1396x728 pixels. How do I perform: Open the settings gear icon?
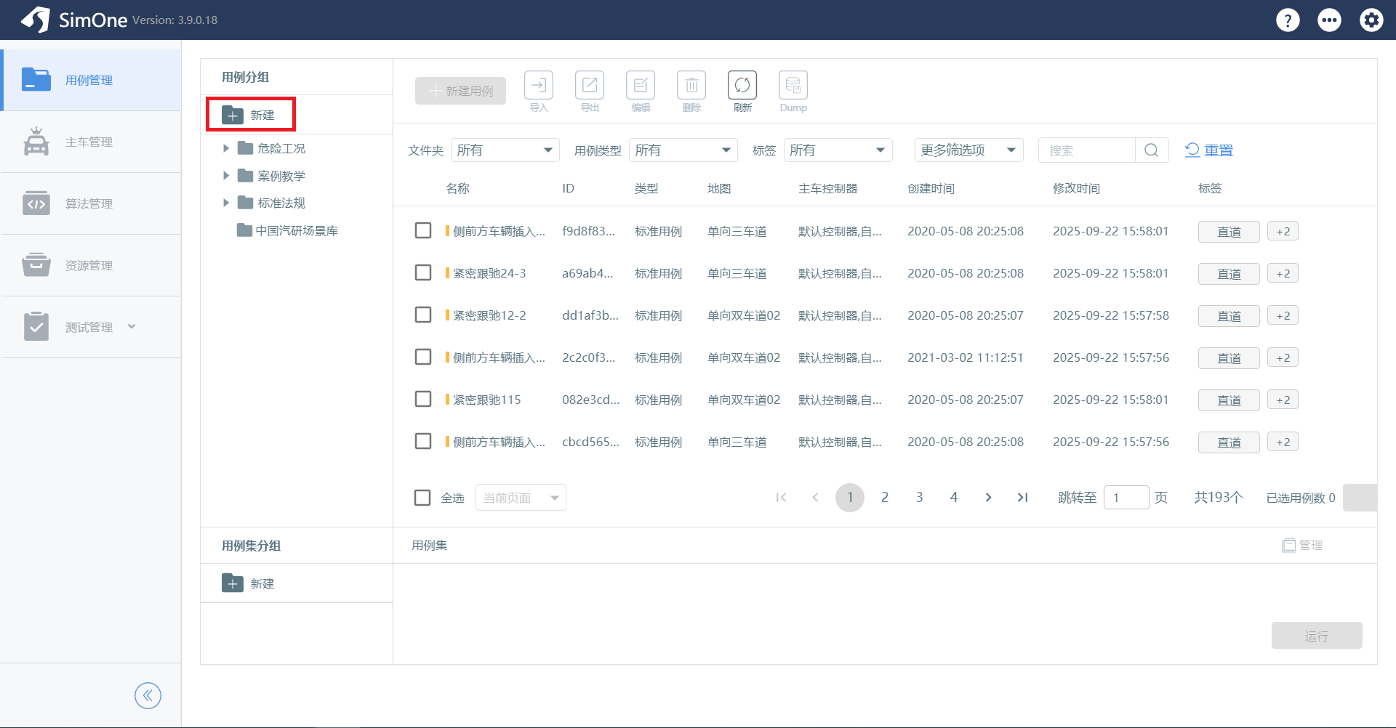[x=1372, y=20]
